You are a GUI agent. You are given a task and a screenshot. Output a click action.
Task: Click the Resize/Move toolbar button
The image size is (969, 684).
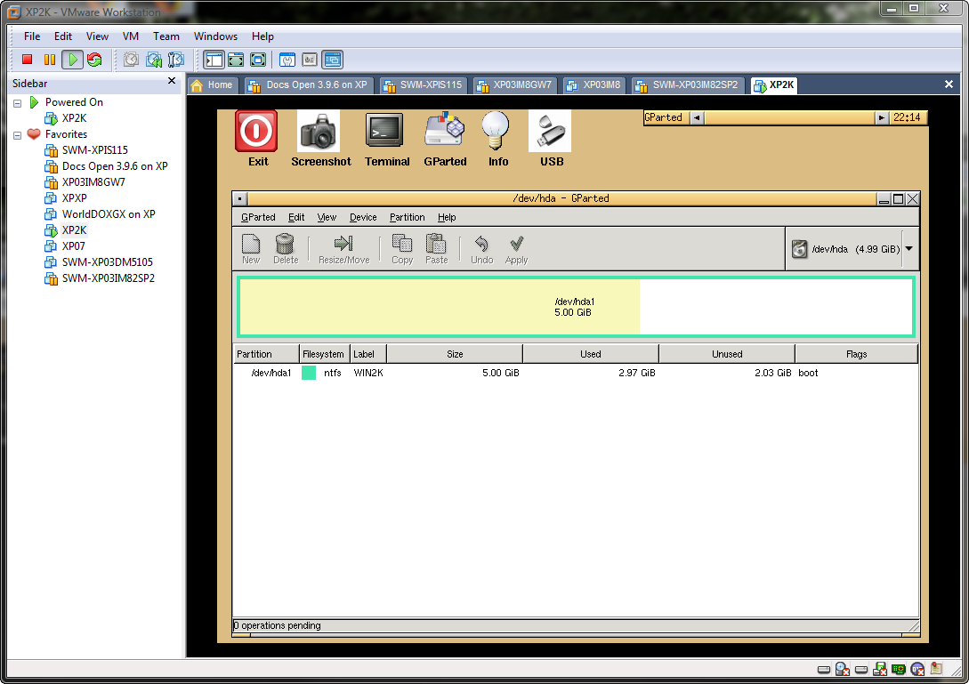pos(343,249)
